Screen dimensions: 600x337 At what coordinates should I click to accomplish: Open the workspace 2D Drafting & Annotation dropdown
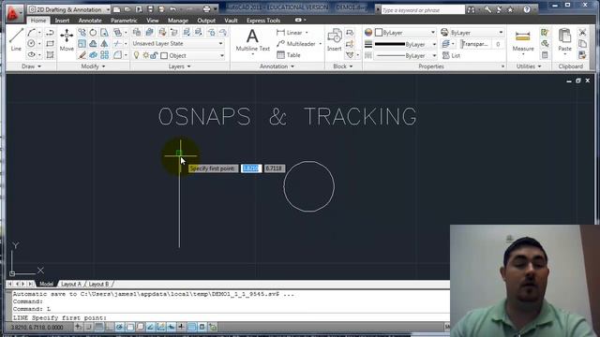pyautogui.click(x=69, y=9)
